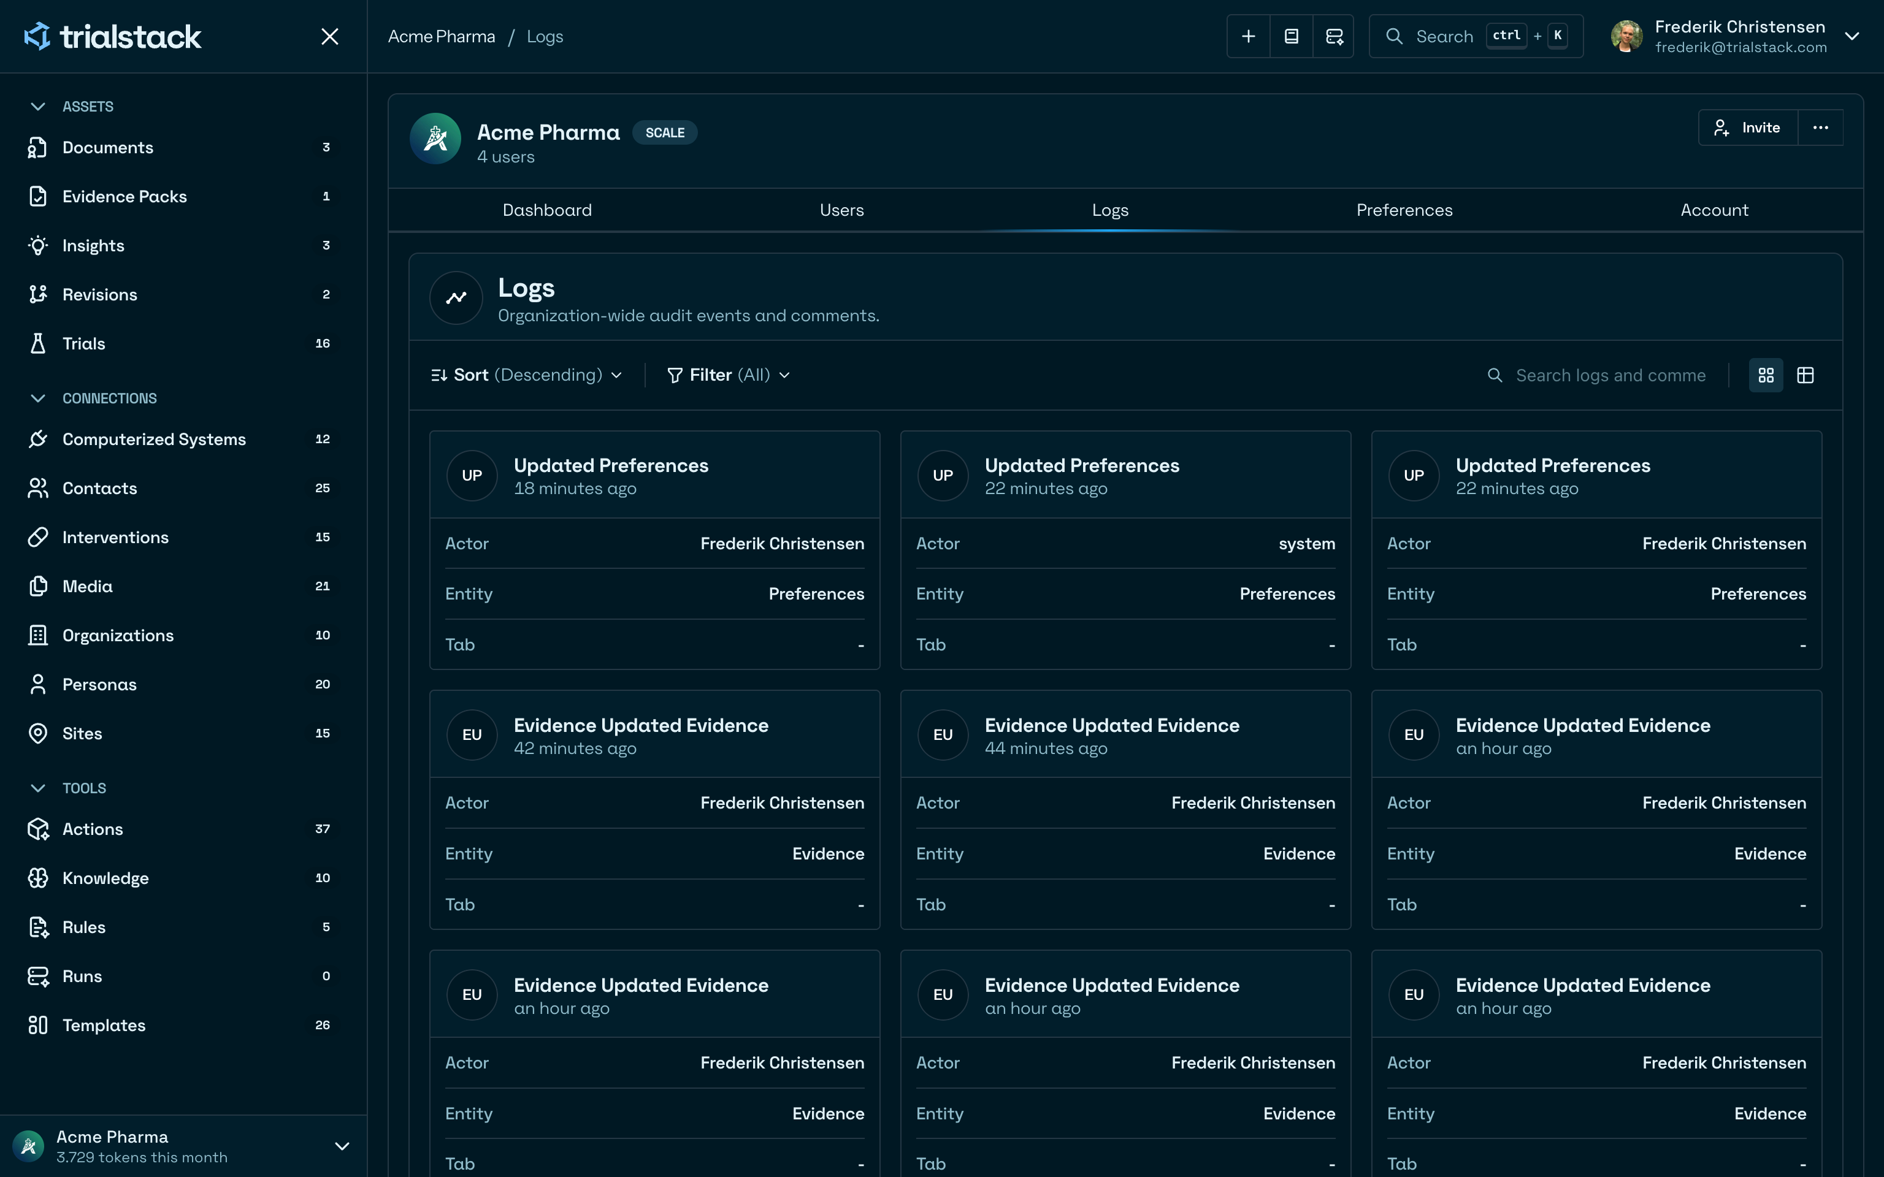Click Acme Pharma breadcrumb link
The image size is (1884, 1177).
442,37
